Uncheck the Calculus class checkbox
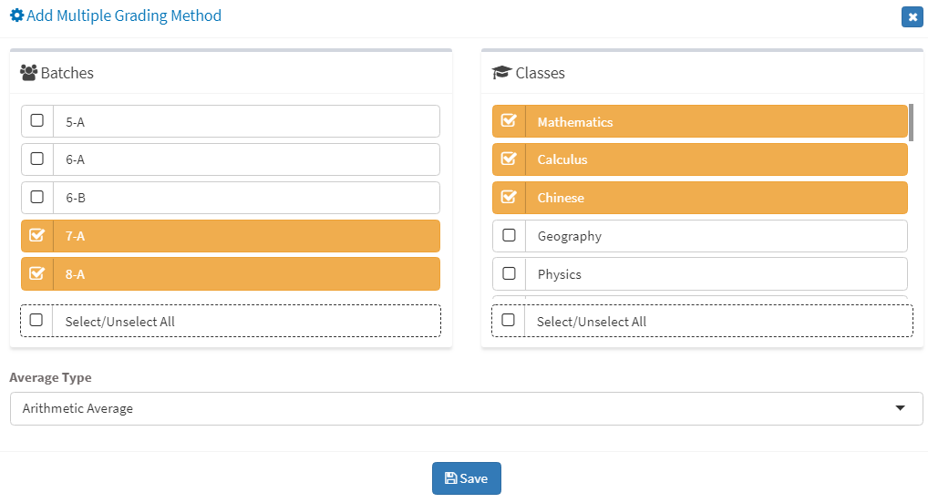Screen dimensions: 928x503 pyautogui.click(x=509, y=159)
